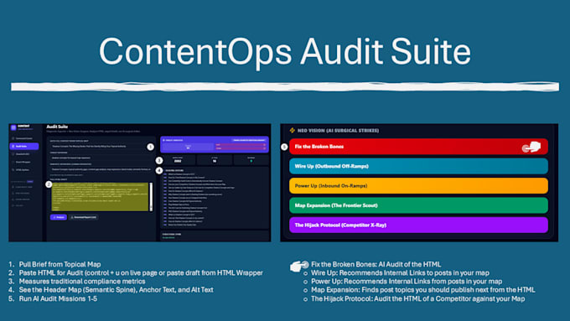Click the ContentOps Audit Suite slide title

[285, 52]
